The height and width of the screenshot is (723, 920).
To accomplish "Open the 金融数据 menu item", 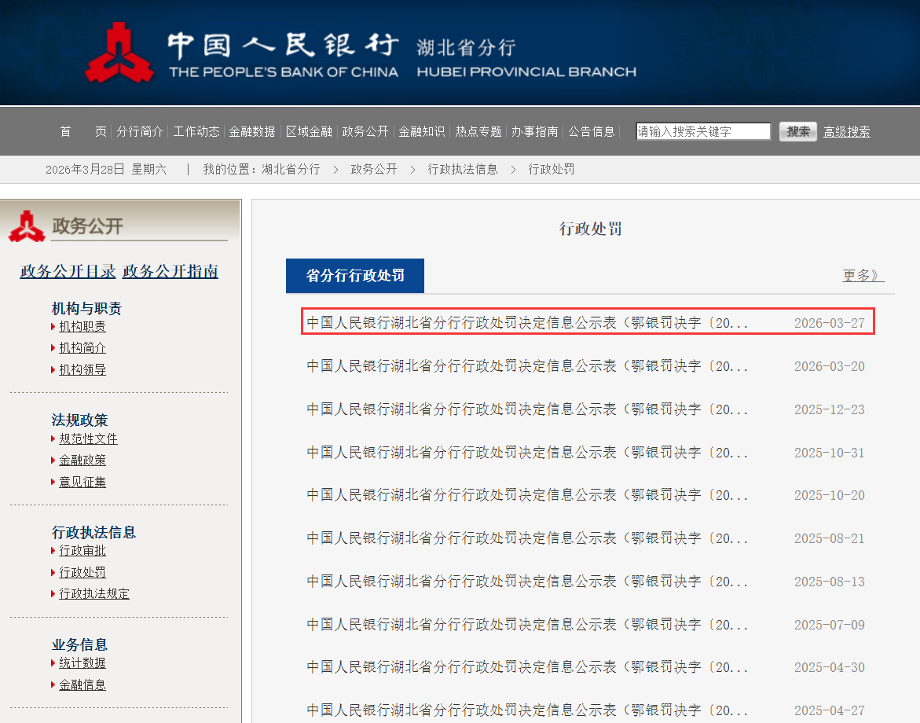I will 252,131.
